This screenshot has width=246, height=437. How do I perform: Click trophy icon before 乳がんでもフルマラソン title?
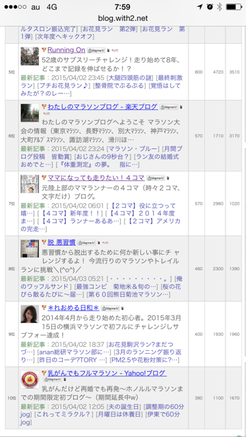coord(44,373)
